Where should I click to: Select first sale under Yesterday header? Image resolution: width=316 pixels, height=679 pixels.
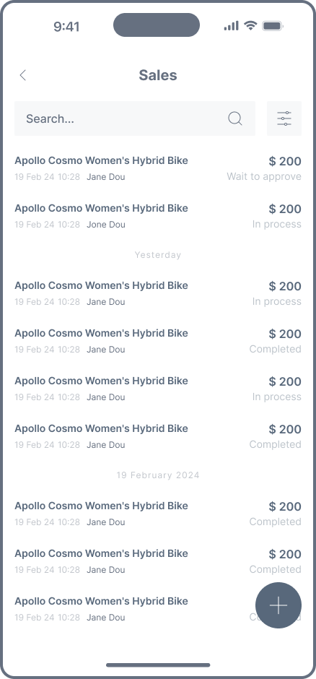[x=158, y=293]
